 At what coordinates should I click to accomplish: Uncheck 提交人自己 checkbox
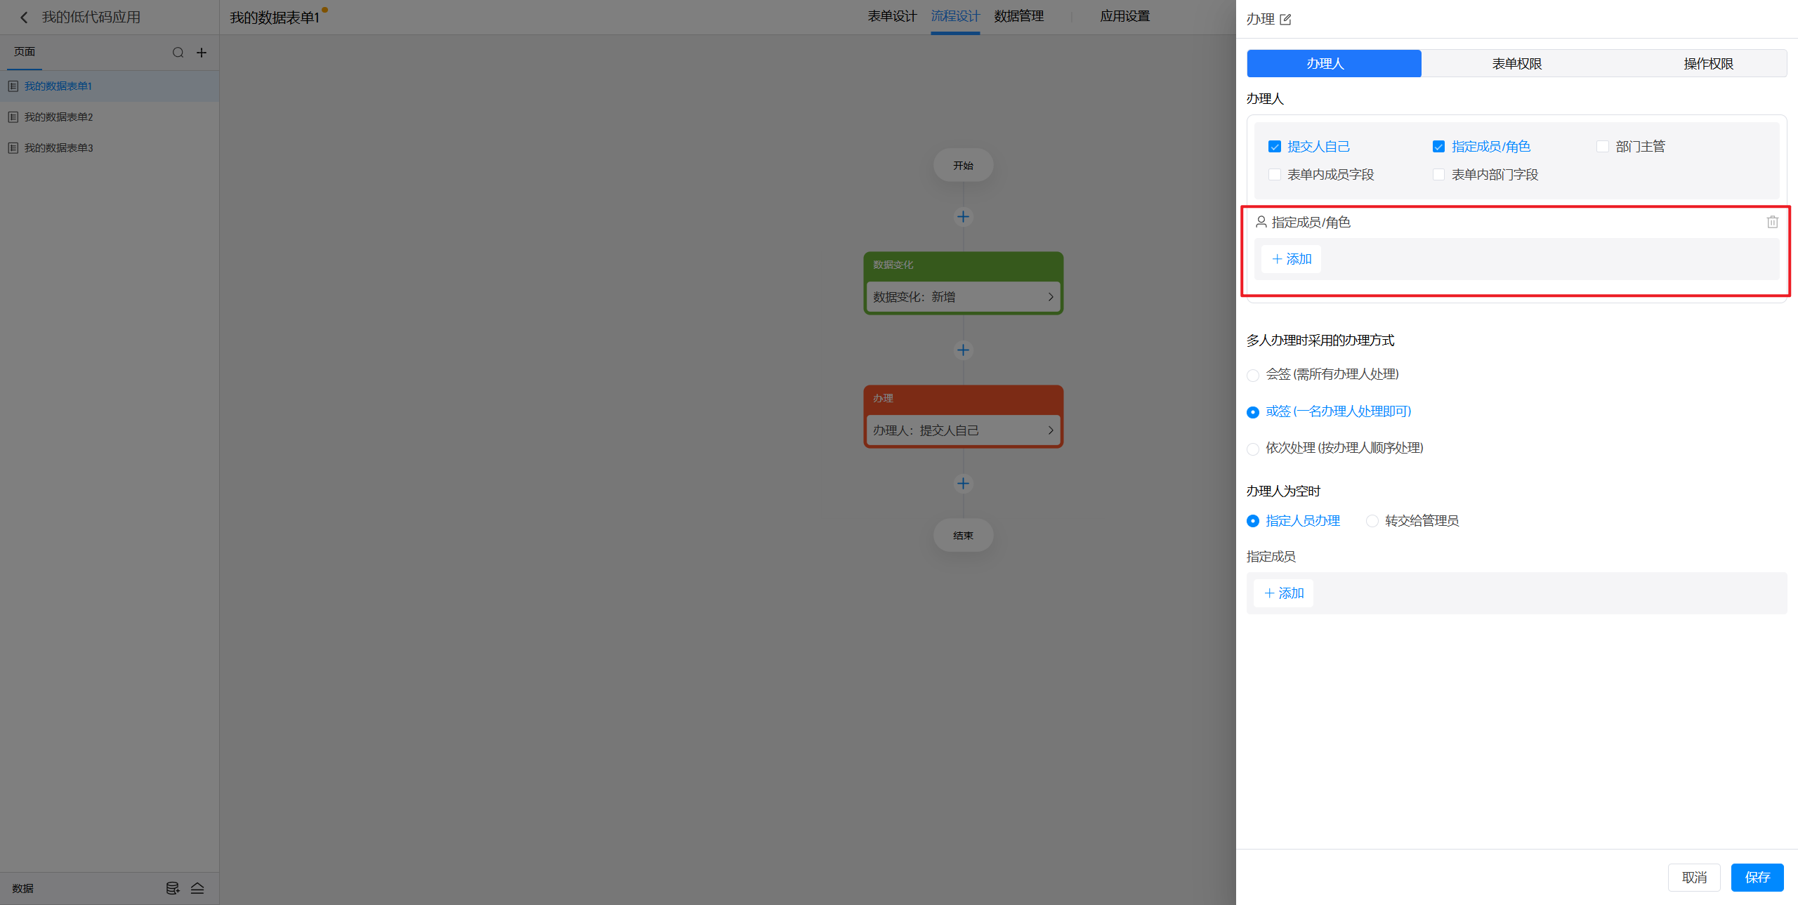(1275, 147)
